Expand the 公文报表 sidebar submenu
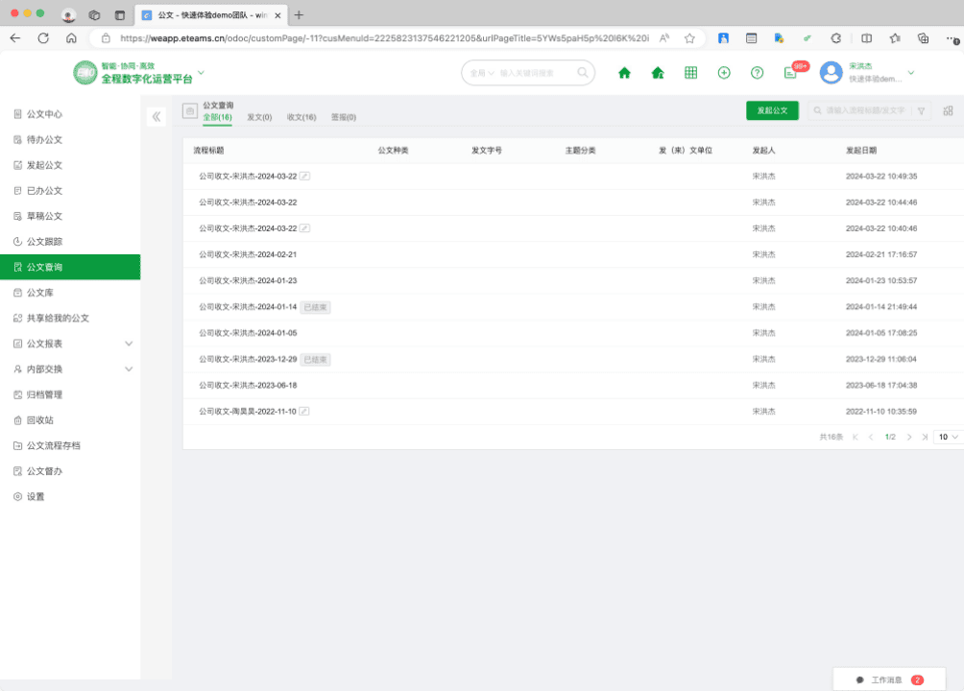 point(129,344)
